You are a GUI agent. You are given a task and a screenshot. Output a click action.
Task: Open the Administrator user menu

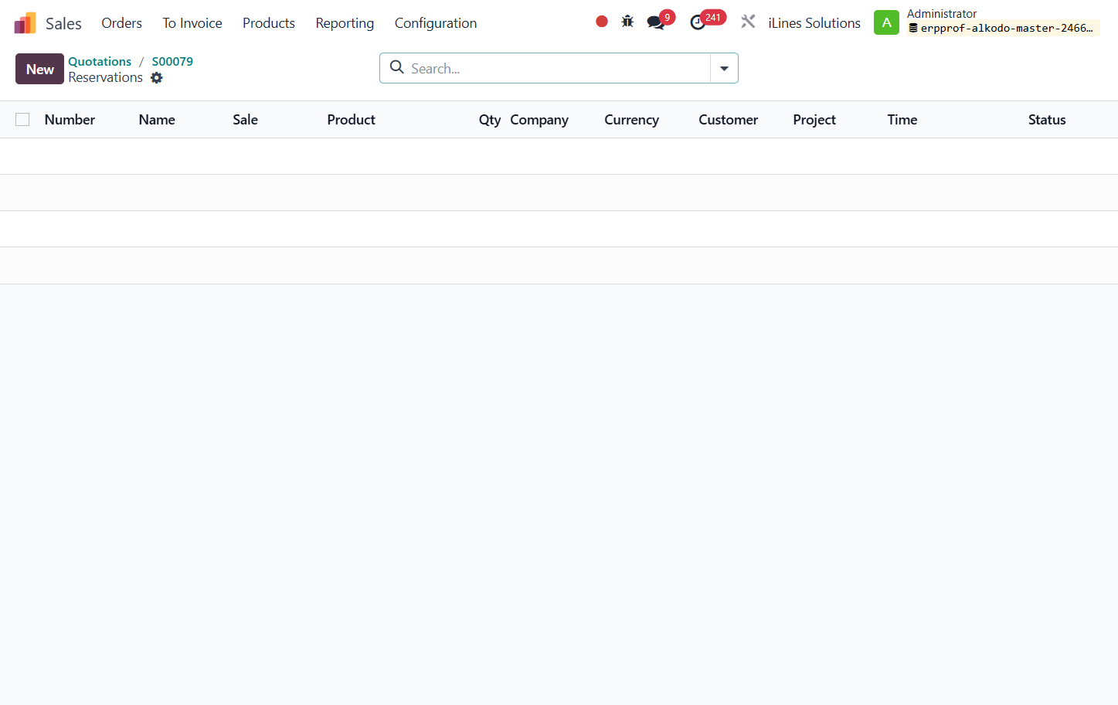tap(987, 22)
